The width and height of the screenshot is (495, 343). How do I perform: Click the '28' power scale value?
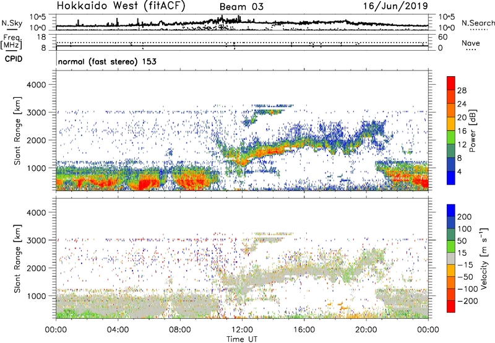click(x=462, y=90)
